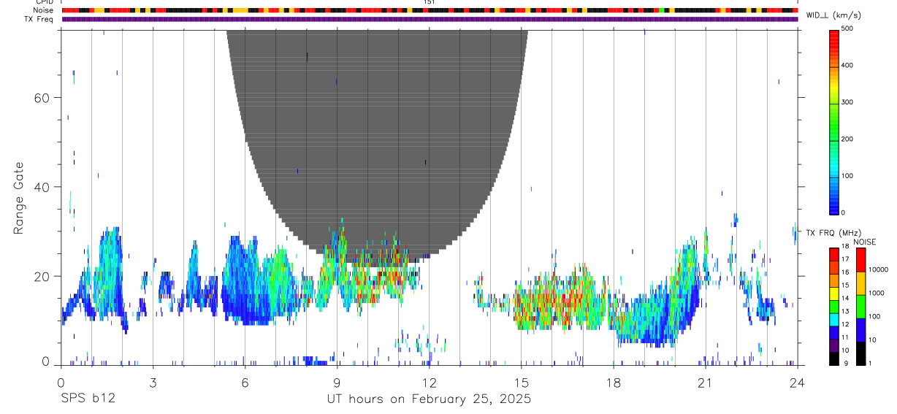The image size is (897, 414).
Task: Pick the green swatch in NOISE legend
Action: click(861, 306)
